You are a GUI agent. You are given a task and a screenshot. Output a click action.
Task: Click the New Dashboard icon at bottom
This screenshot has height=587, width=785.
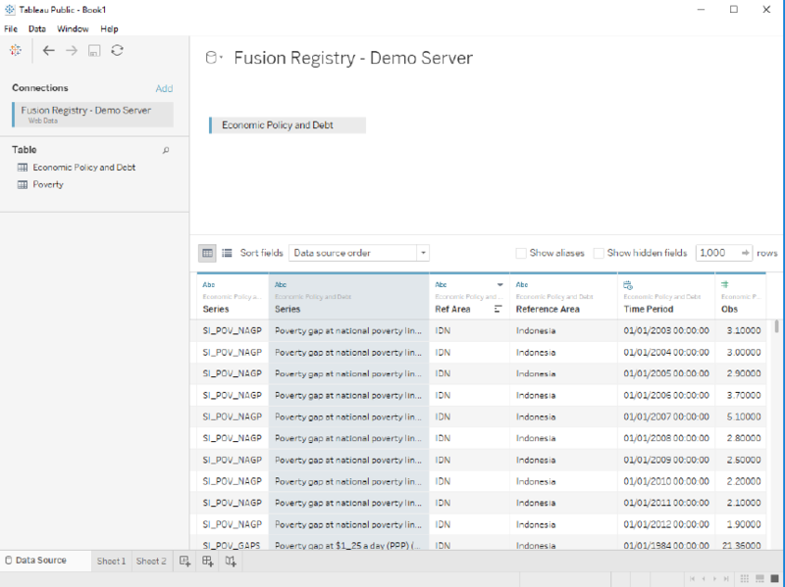click(x=208, y=561)
